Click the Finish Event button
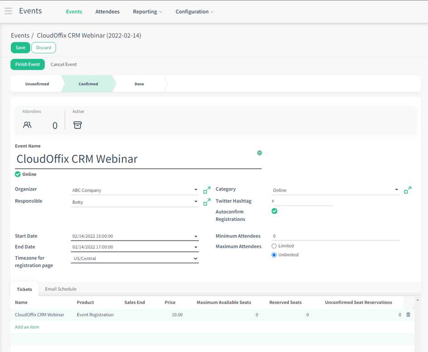428x352 pixels. point(28,65)
